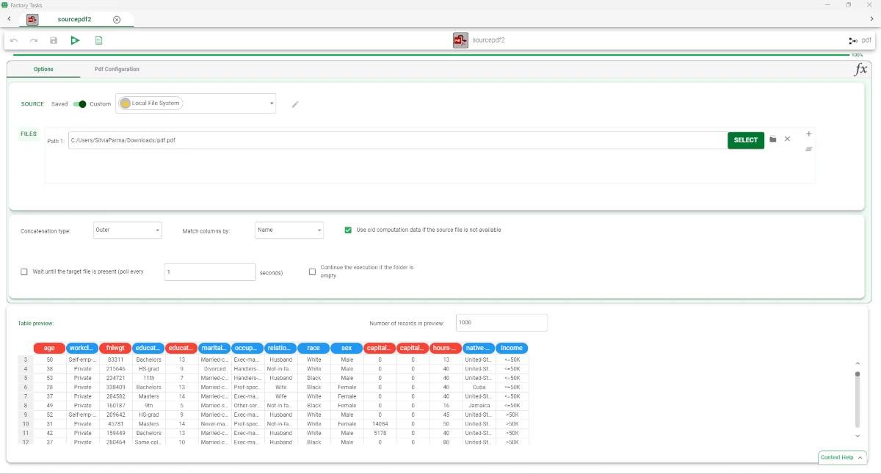Enable Wait until the target file is present
Viewport: 881px width, 474px height.
[24, 271]
